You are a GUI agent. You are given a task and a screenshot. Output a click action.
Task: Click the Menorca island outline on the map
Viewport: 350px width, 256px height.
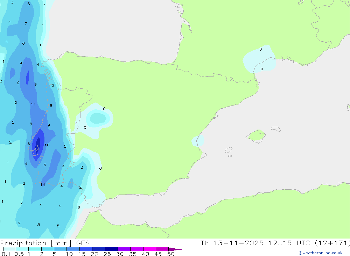pos(276,129)
